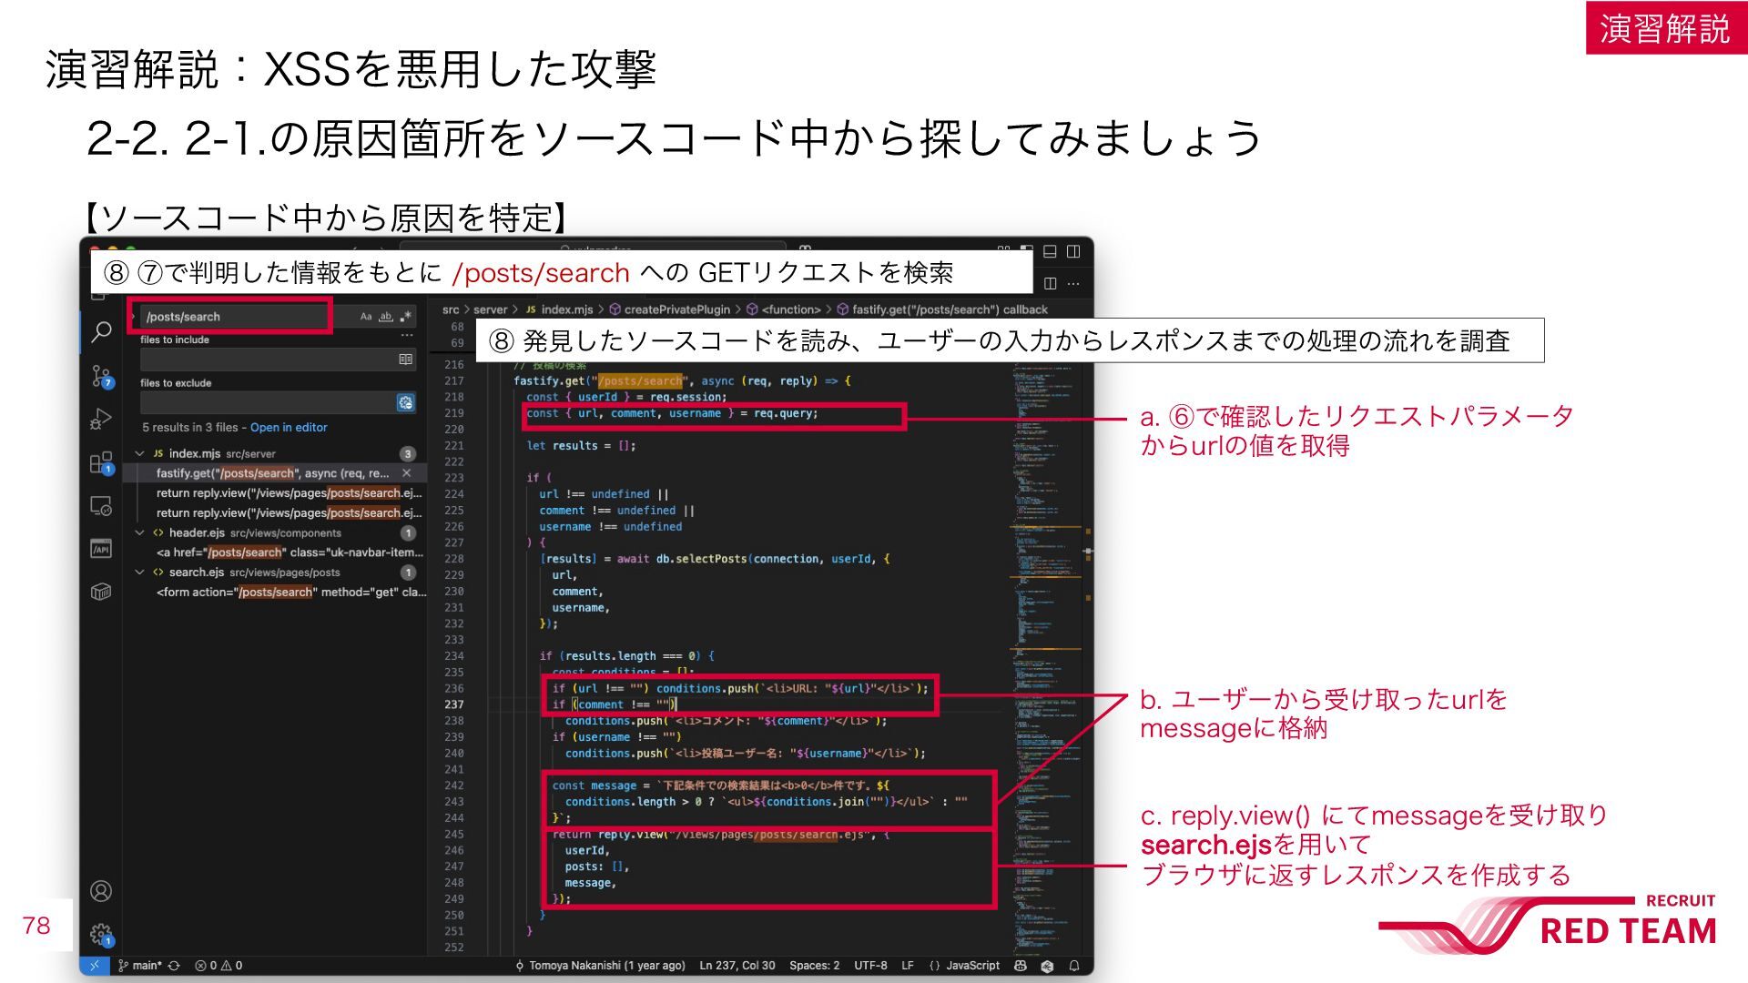Open Remote Explorer icon in activity bar

coord(101,506)
